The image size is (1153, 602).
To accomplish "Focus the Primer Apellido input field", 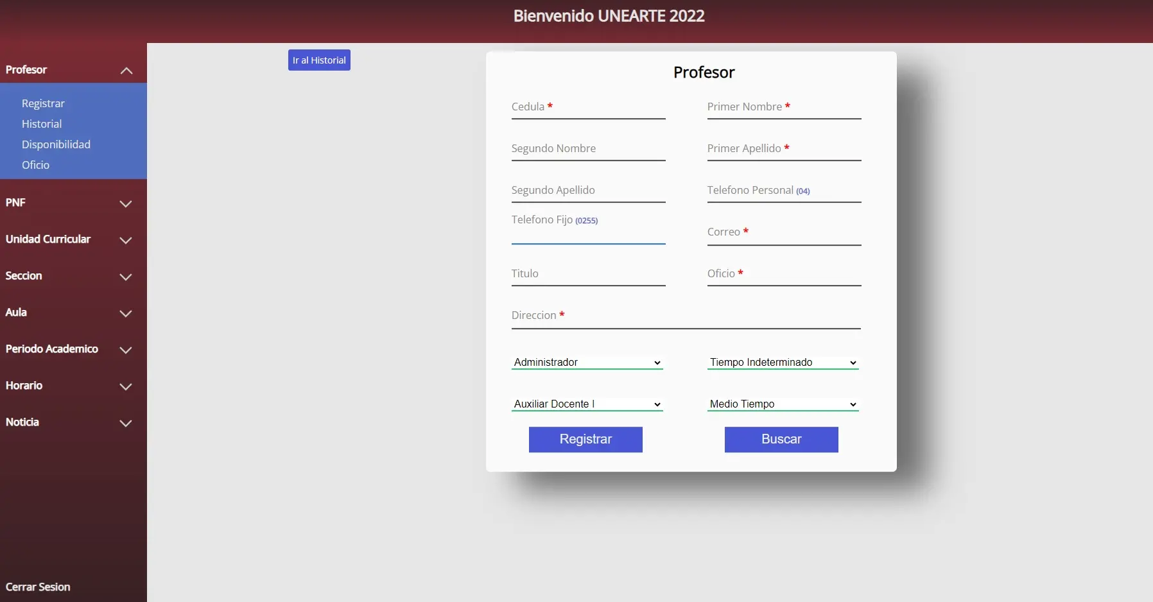I will [x=785, y=150].
